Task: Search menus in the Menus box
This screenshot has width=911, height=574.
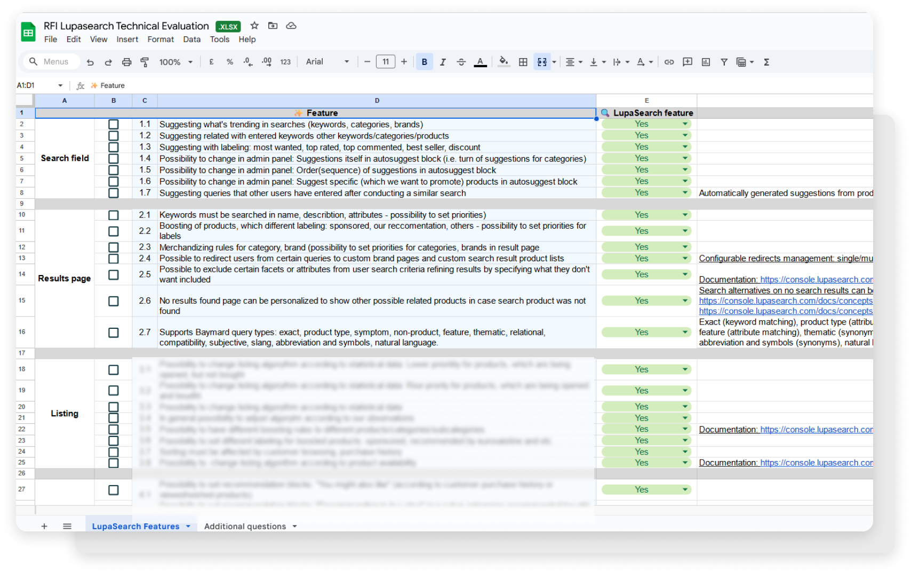Action: 52,62
